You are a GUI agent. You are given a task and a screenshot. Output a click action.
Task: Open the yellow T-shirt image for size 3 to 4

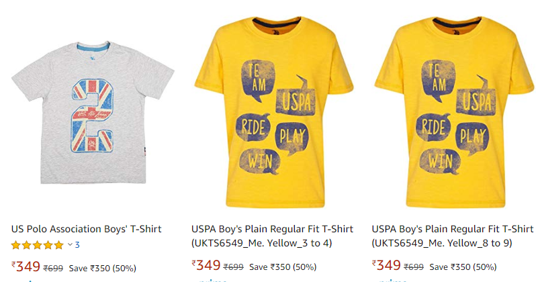(x=274, y=112)
